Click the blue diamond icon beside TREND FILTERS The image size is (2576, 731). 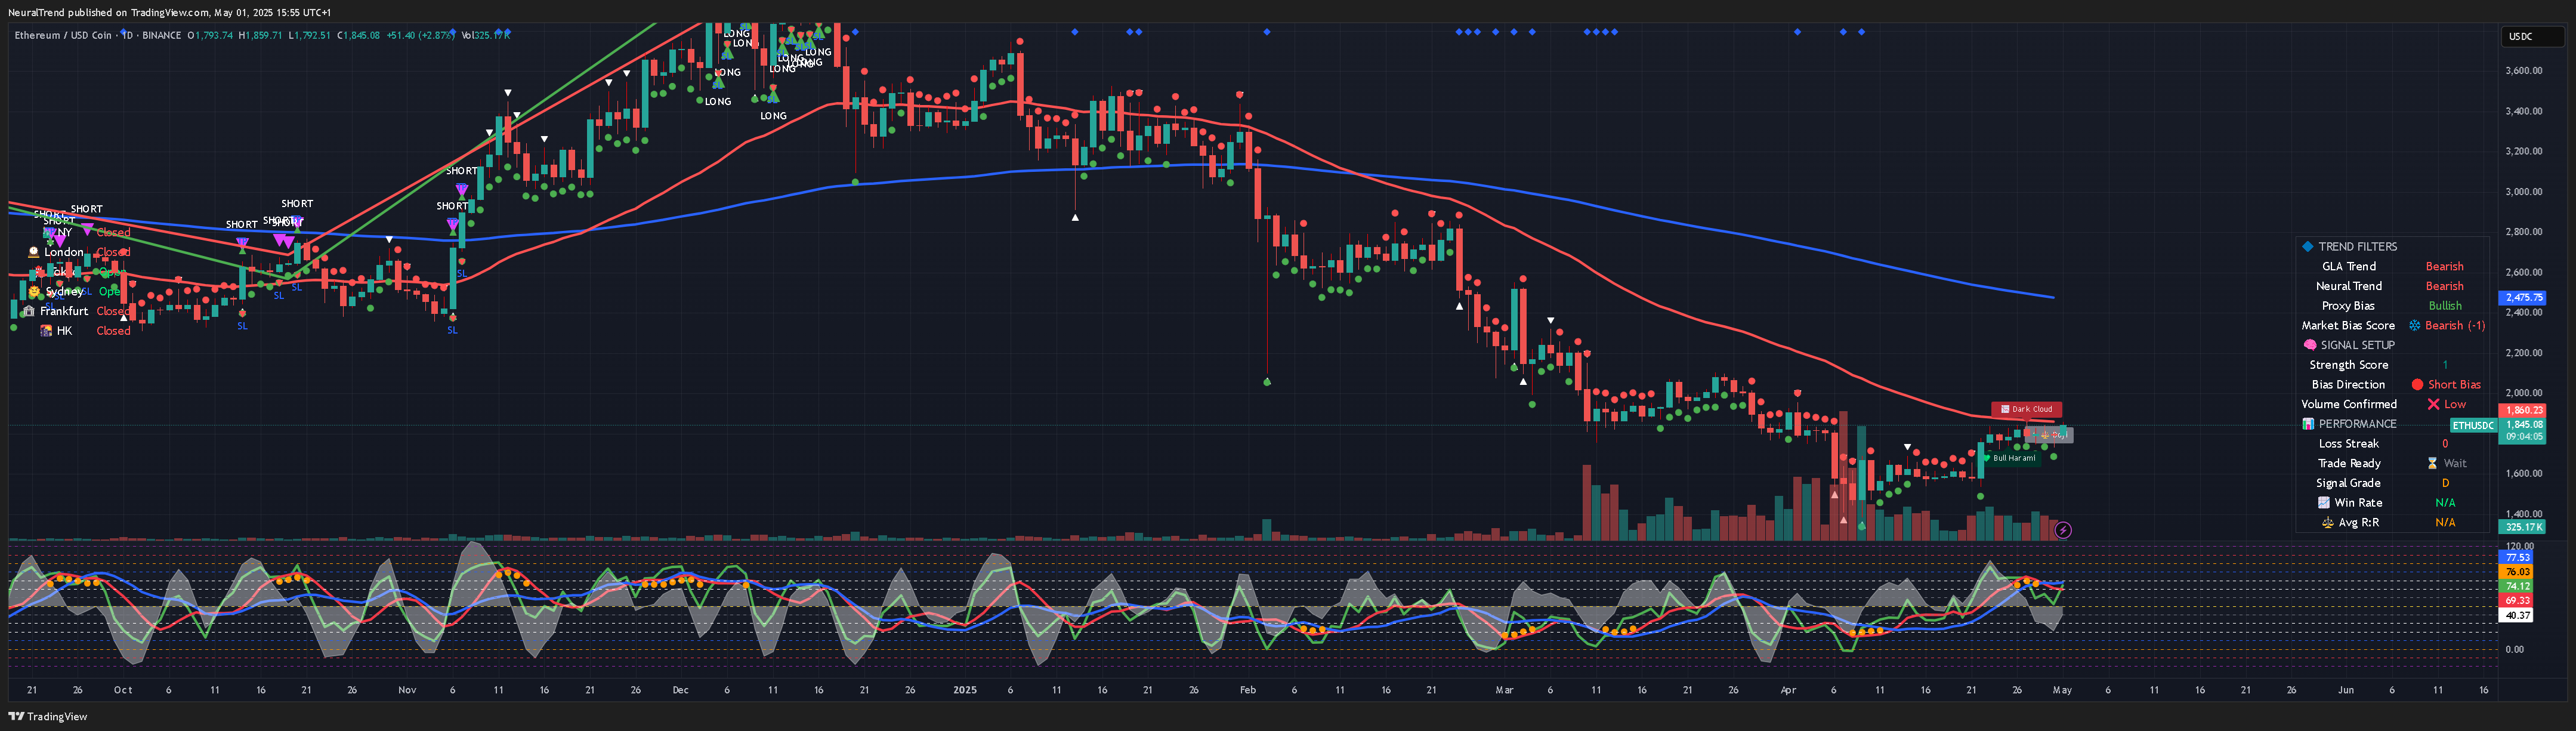(x=2308, y=246)
